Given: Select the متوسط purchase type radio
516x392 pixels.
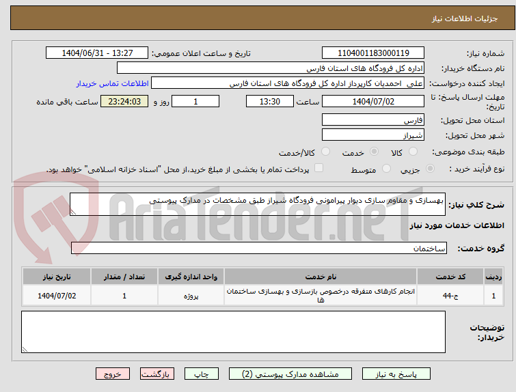Looking at the screenshot, I should point(386,169).
